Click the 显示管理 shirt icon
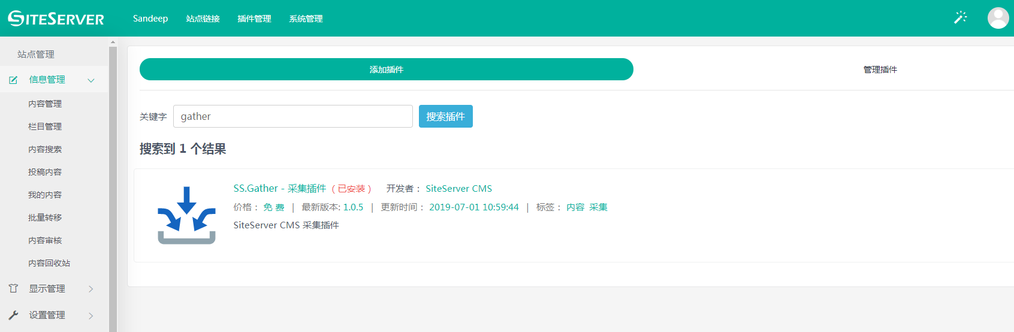This screenshot has height=332, width=1014. tap(13, 289)
